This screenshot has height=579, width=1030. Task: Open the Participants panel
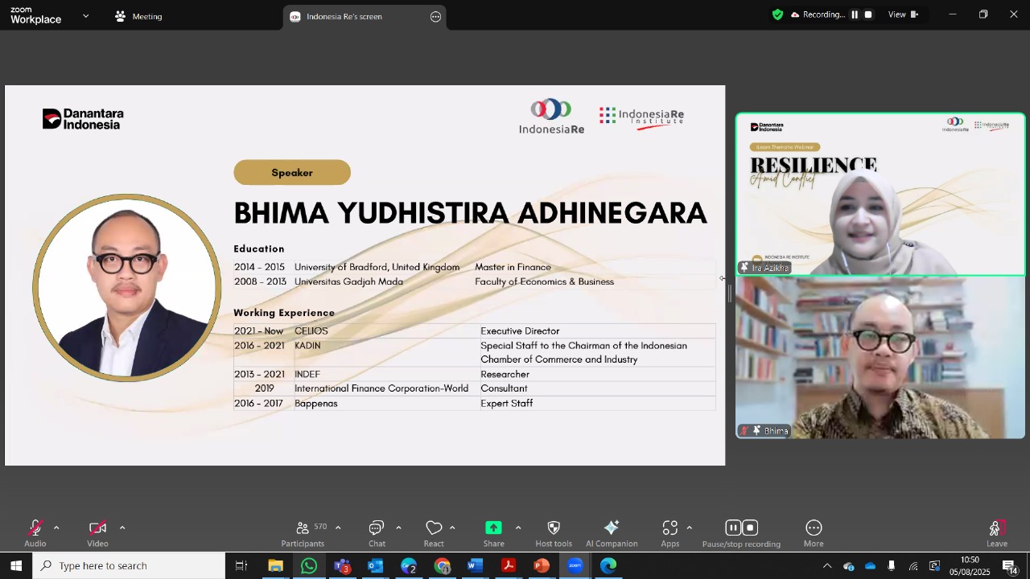303,533
